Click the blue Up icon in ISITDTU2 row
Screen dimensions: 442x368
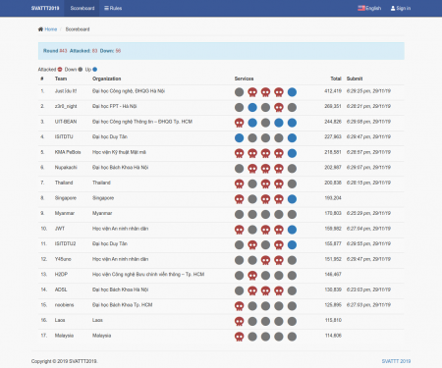292,244
